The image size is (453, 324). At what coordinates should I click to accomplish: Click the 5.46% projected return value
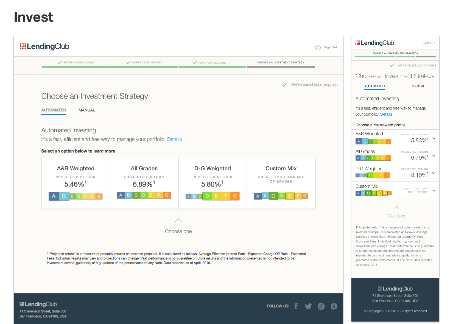(x=75, y=184)
